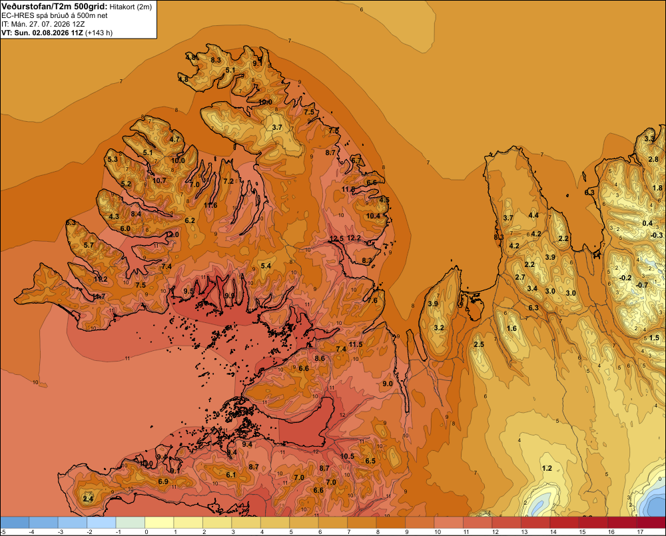Viewport: 666px width, 536px height.
Task: Click the blue legend swatch between -5 and -4
Action: point(15,523)
